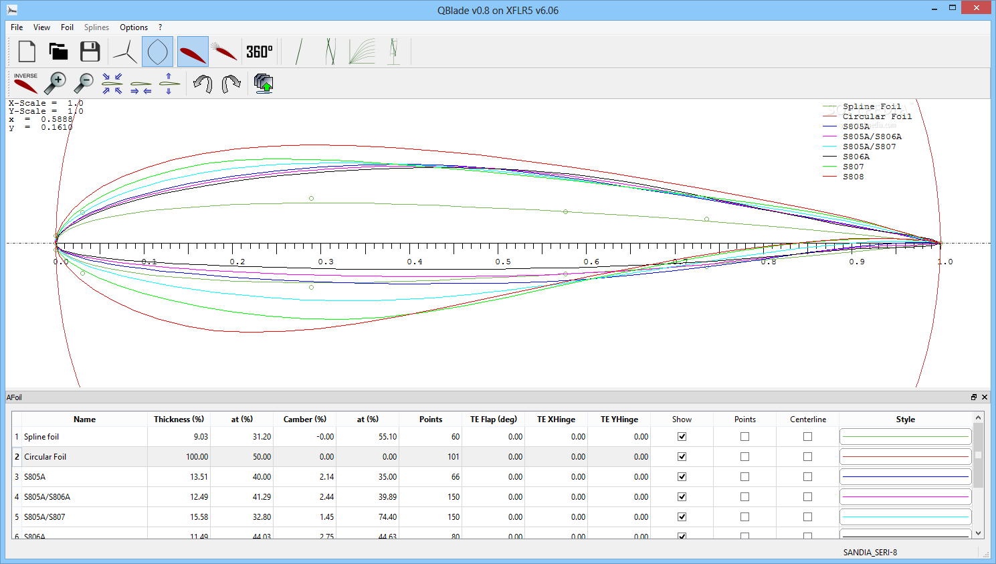Enable Points for Circular Foil
Image resolution: width=996 pixels, height=564 pixels.
[744, 456]
